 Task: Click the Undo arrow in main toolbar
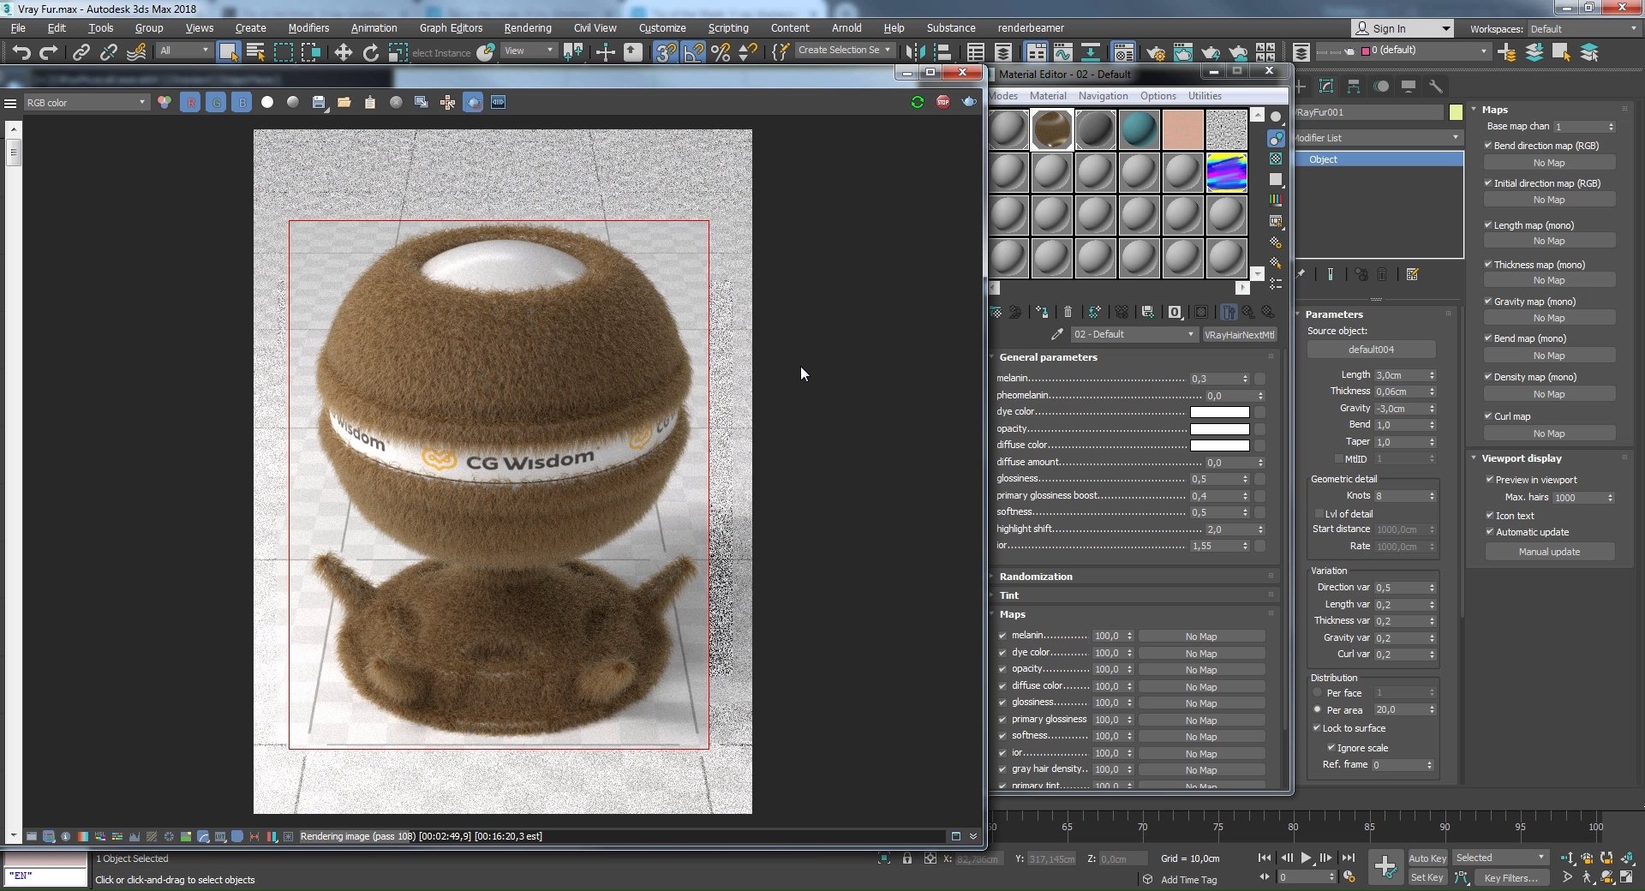[x=21, y=52]
